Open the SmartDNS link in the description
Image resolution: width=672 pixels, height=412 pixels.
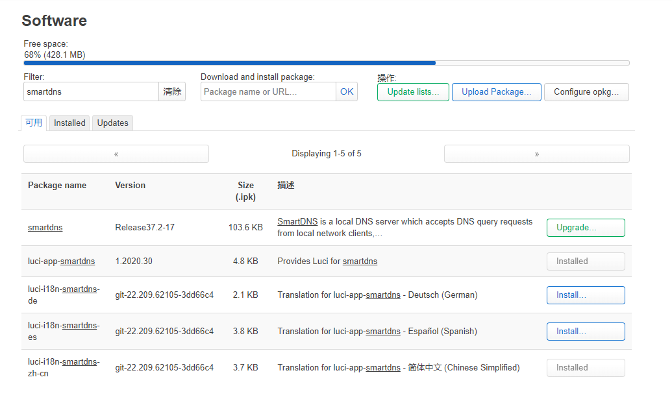(x=297, y=221)
